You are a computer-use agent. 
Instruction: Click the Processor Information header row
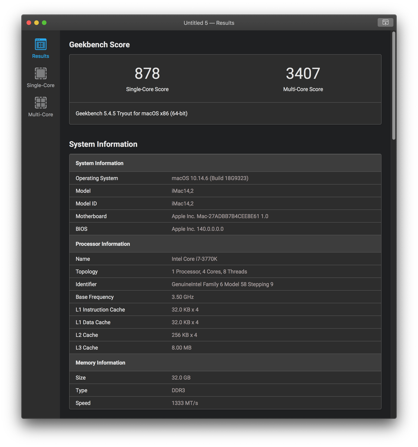pos(225,244)
